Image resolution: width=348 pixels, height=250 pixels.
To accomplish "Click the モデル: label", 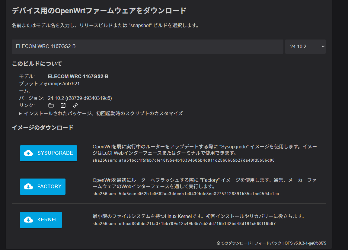I will pyautogui.click(x=27, y=77).
